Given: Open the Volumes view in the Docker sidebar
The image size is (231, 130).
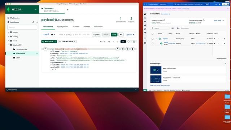Looking at the screenshot, I should point(145,22).
